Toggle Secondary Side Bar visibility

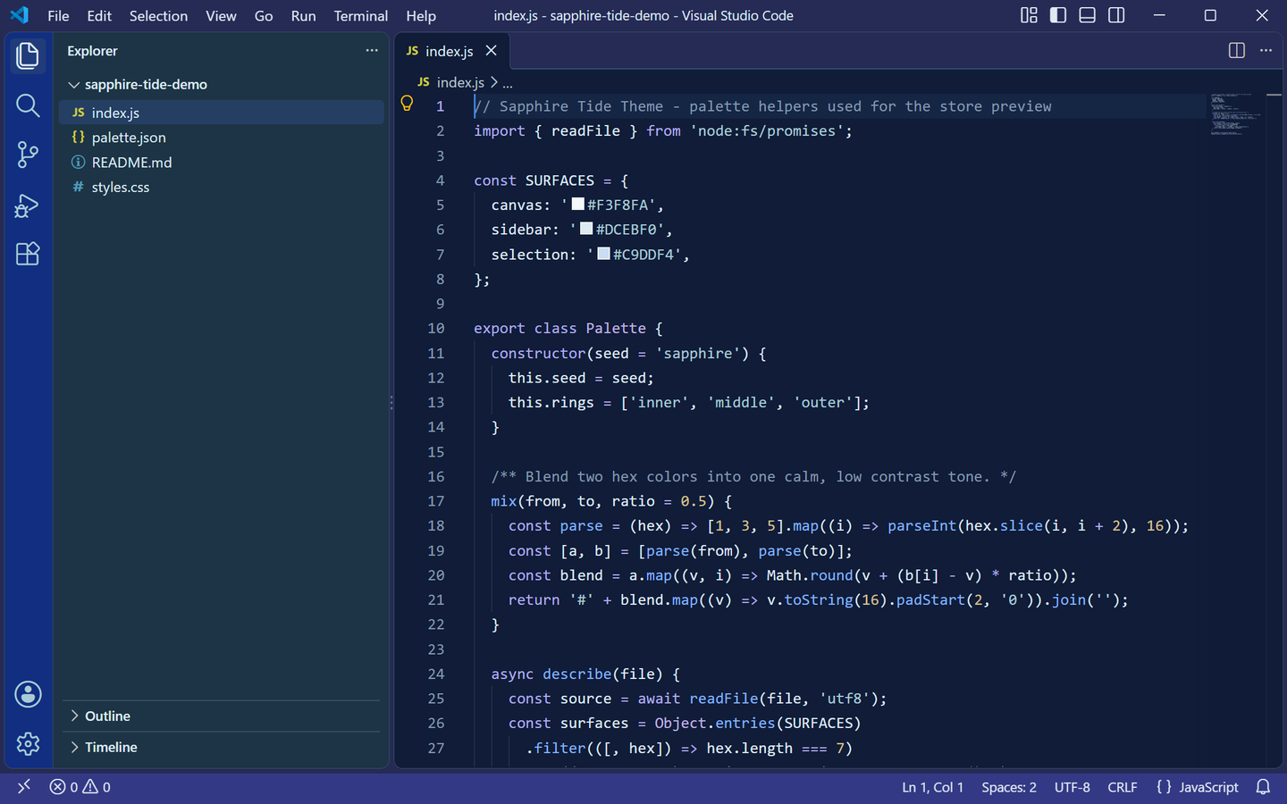1116,15
